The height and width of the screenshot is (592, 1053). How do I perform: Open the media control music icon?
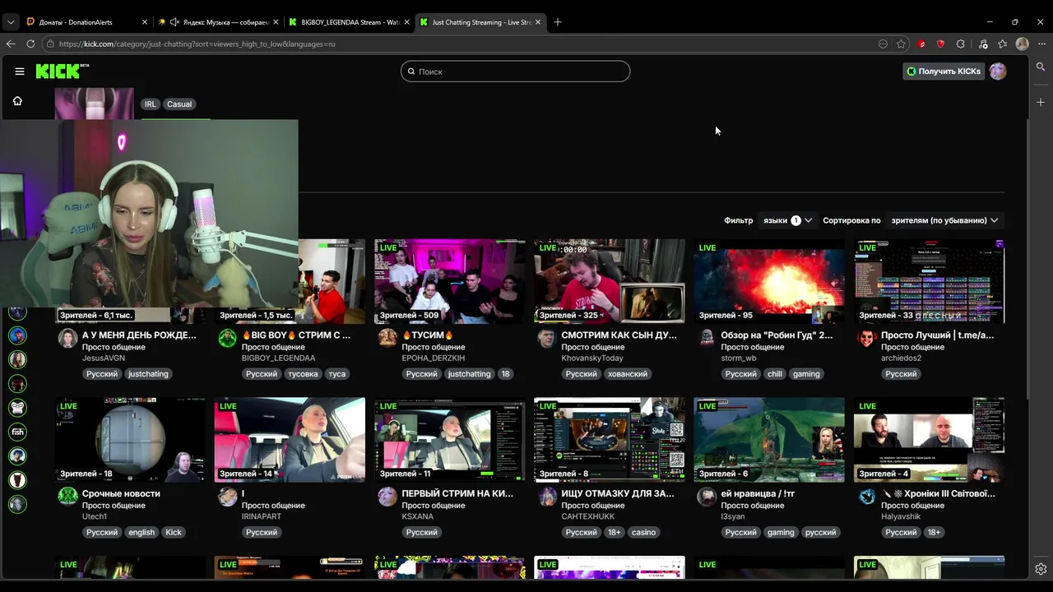tap(983, 44)
